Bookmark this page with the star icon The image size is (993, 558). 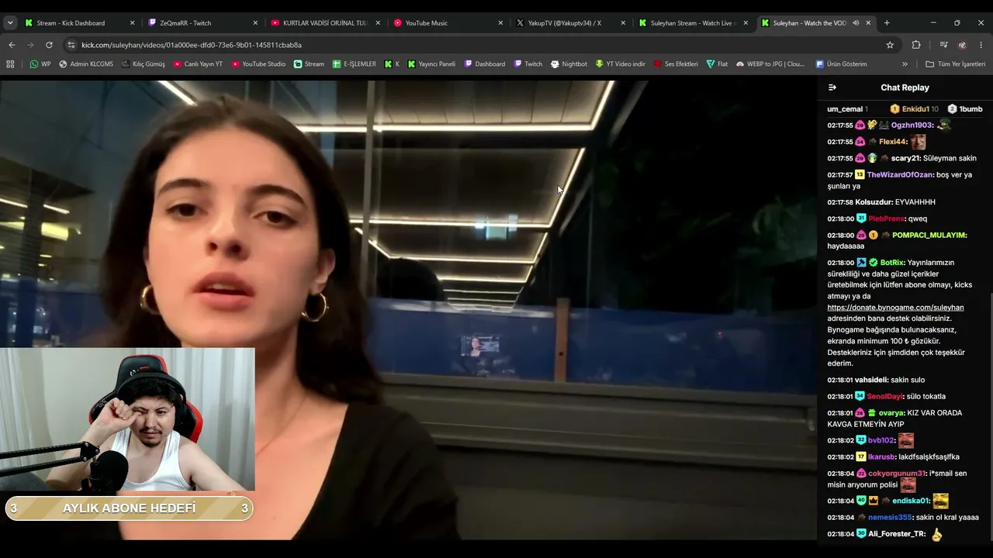point(890,45)
